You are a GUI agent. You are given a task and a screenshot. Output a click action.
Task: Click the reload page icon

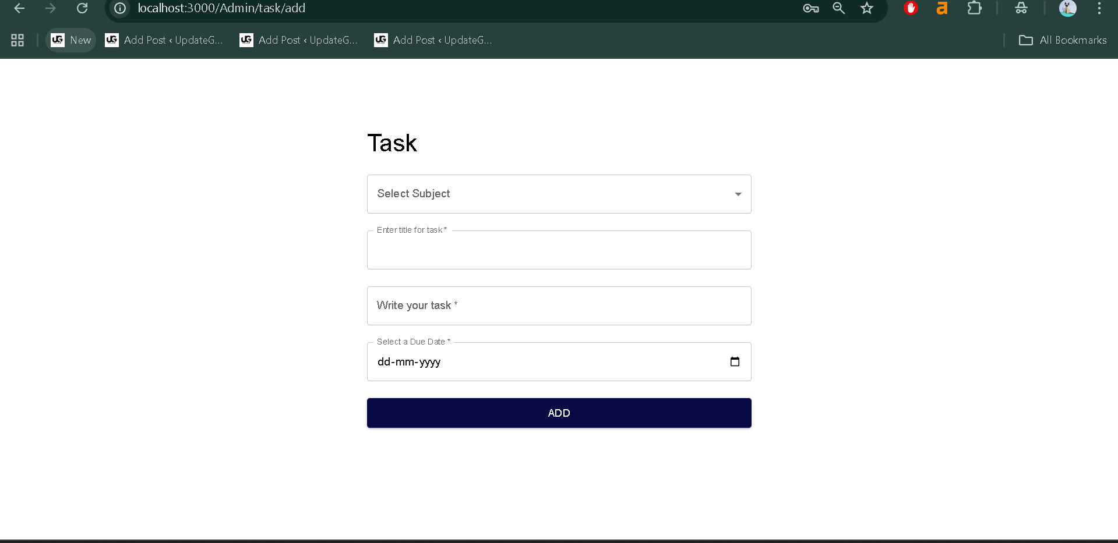(x=82, y=8)
